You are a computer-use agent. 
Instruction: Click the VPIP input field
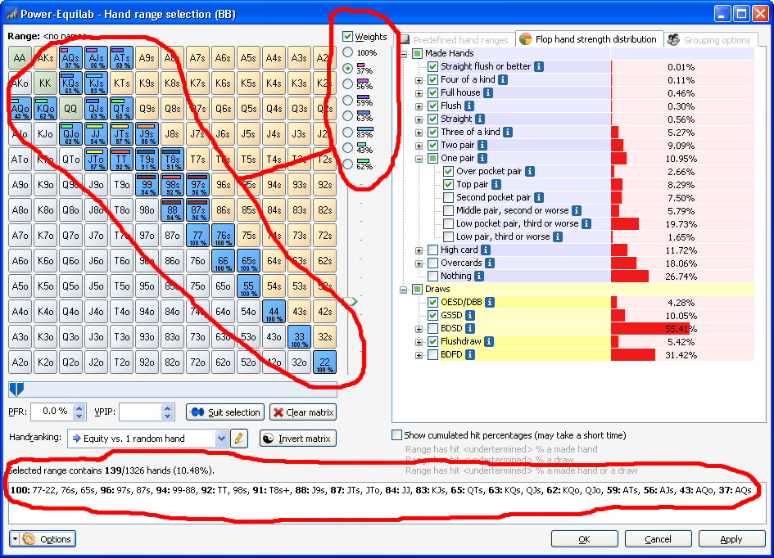[x=140, y=412]
